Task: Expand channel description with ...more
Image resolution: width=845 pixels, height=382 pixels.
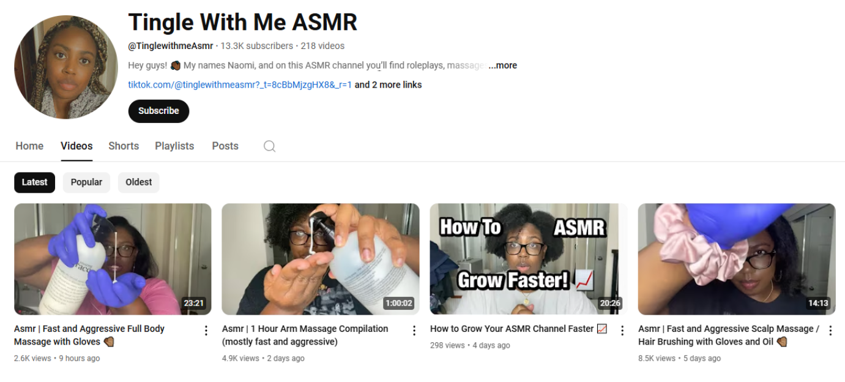Action: click(x=503, y=66)
